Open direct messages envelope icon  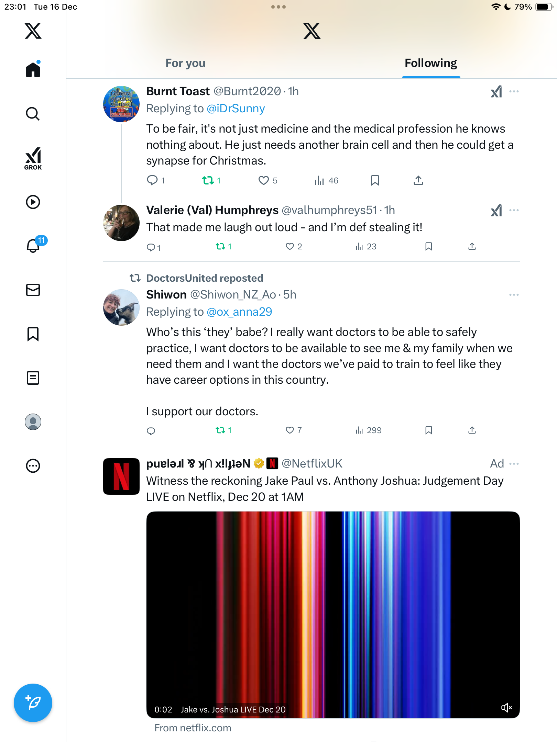tap(33, 290)
